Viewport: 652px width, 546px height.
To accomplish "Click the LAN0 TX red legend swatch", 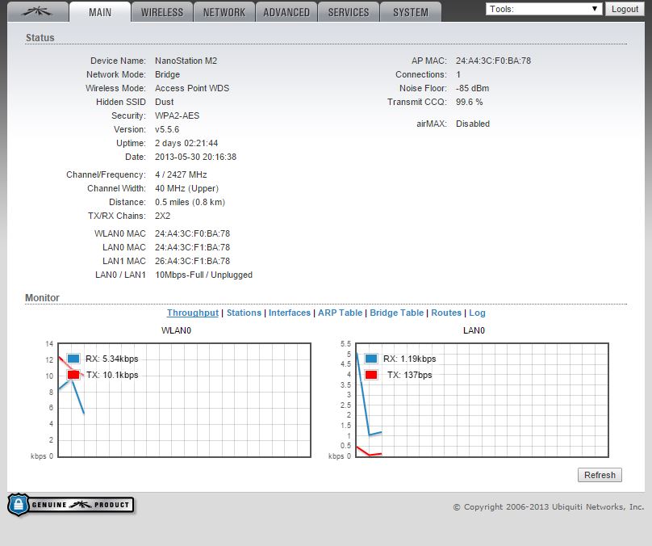I will coord(371,375).
